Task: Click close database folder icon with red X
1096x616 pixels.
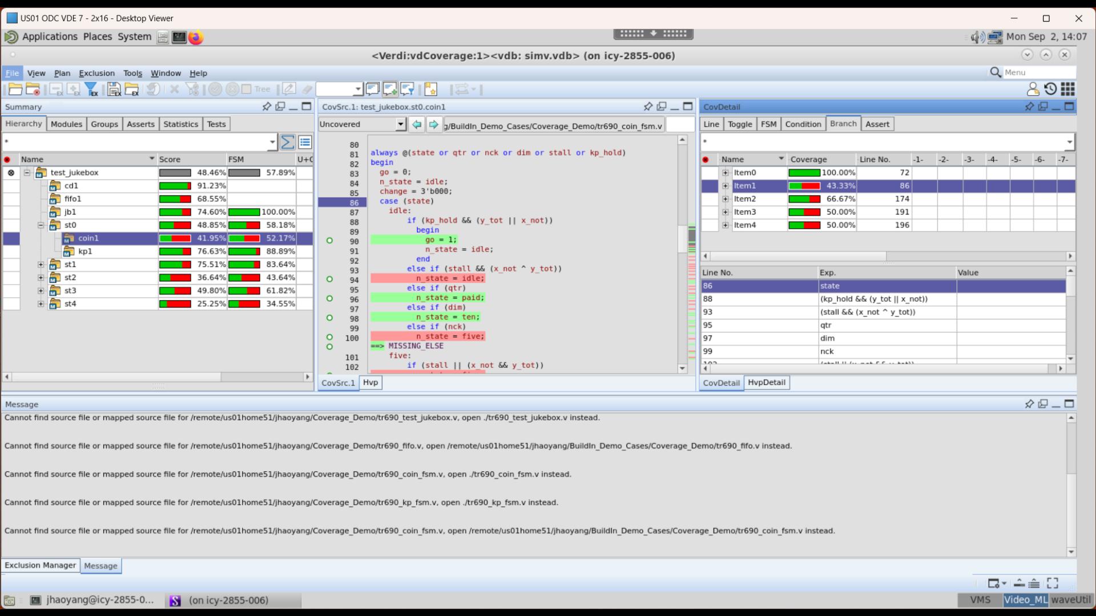Action: [x=33, y=90]
